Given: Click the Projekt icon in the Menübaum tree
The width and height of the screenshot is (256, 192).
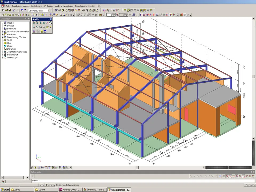Looking at the screenshot, I should pos(5,23).
